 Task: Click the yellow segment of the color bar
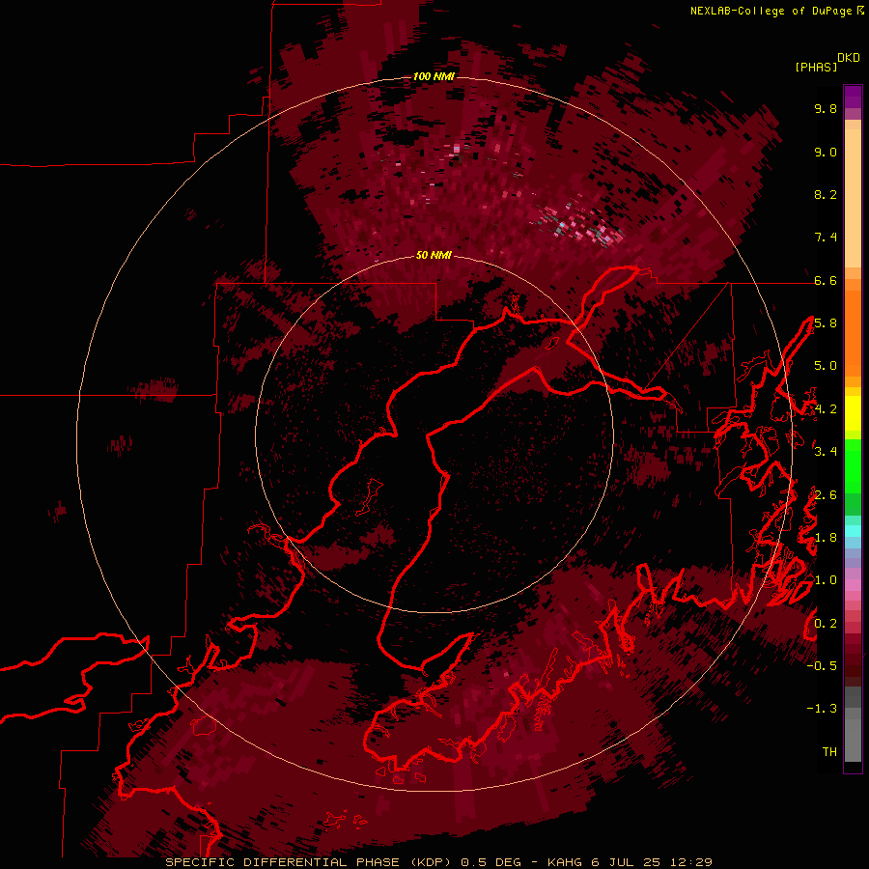click(x=853, y=413)
